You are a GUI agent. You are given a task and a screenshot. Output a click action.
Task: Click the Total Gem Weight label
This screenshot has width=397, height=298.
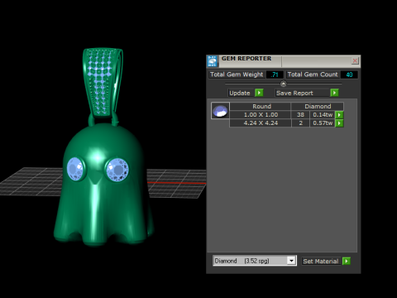(237, 74)
